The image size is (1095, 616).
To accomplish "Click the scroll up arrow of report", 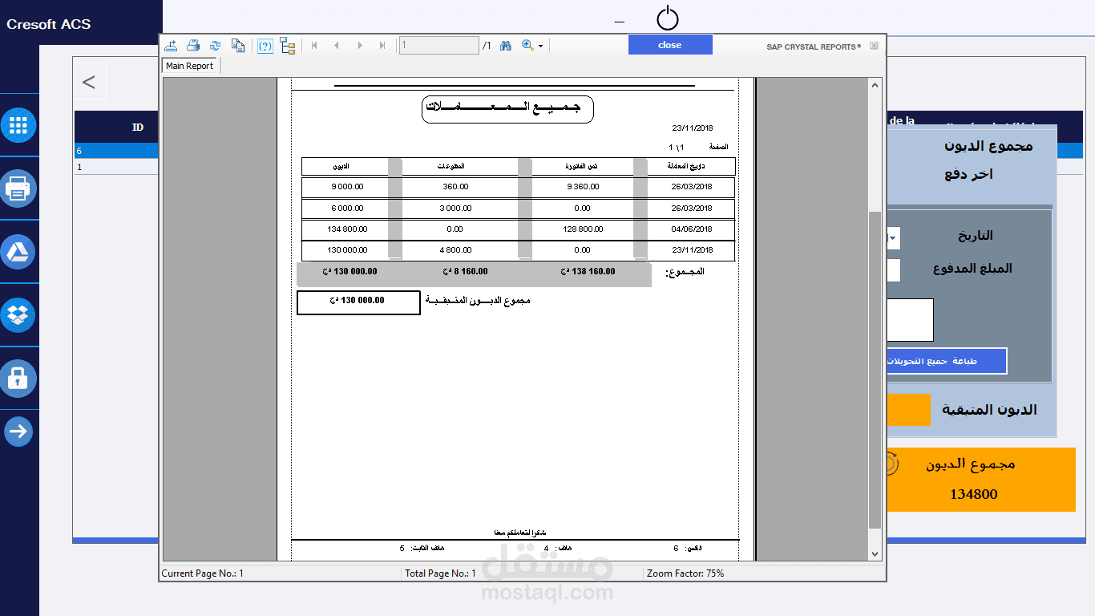I will coord(875,84).
